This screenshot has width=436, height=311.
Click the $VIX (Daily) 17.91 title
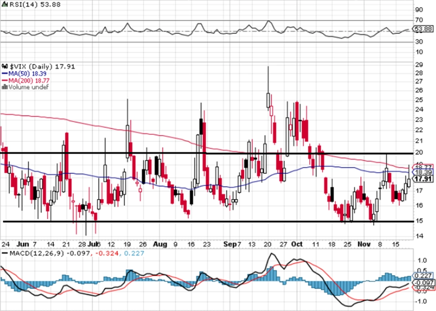(42, 67)
